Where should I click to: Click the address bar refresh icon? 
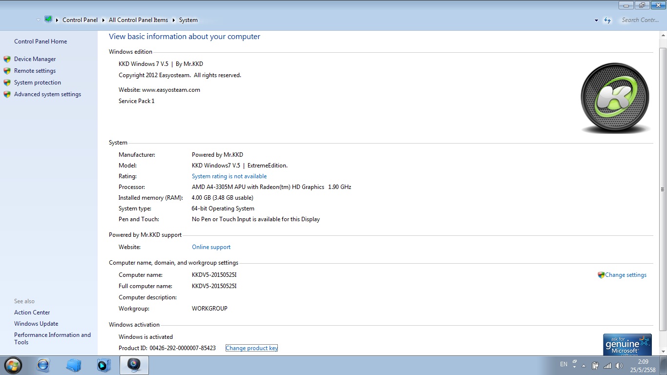click(x=607, y=20)
